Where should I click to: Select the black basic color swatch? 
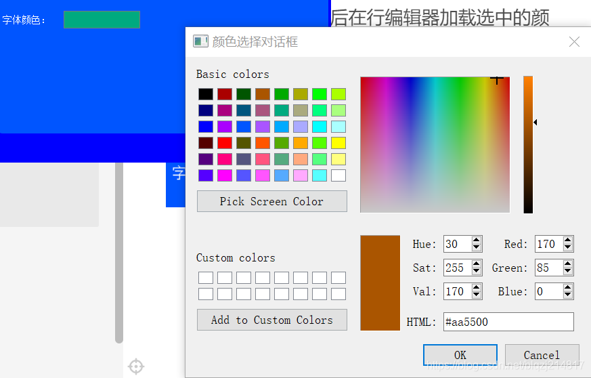[x=206, y=94]
